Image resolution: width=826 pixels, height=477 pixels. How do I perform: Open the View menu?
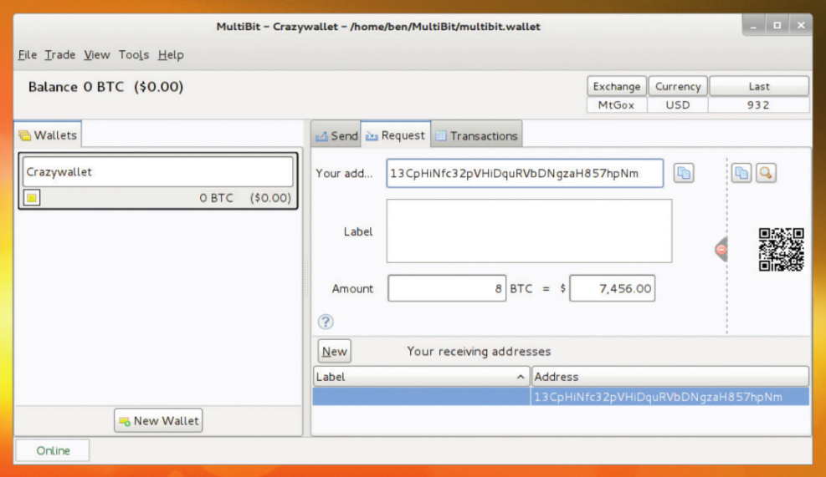tap(97, 54)
